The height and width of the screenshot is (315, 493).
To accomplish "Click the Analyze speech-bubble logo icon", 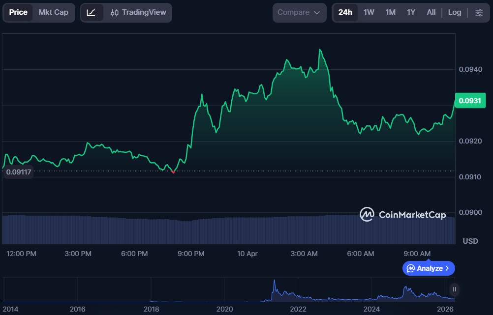I will click(411, 268).
